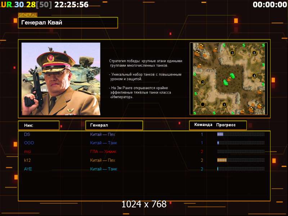
Task: Click 'Китай — Танк' in OGO row
Action: (x=104, y=143)
